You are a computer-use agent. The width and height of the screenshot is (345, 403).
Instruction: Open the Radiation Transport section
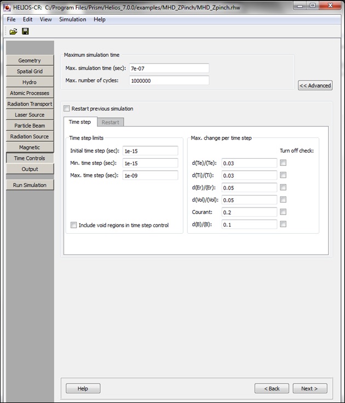[x=30, y=104]
